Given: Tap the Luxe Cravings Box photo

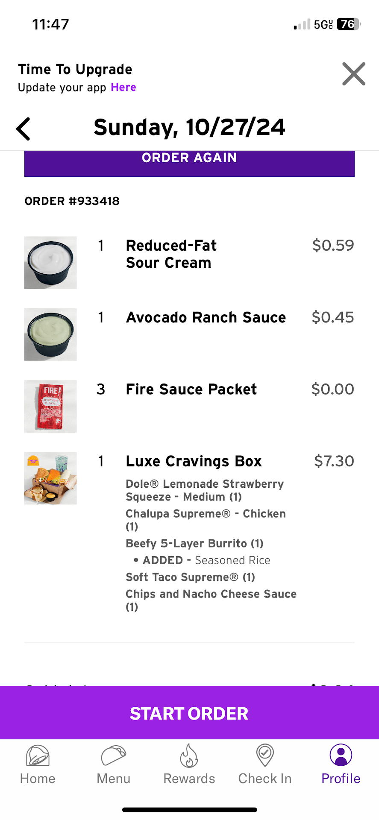Looking at the screenshot, I should [50, 478].
